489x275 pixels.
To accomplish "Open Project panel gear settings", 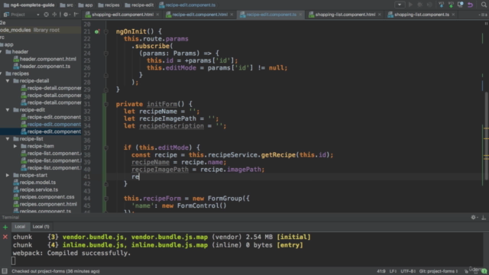I will pyautogui.click(x=66, y=15).
